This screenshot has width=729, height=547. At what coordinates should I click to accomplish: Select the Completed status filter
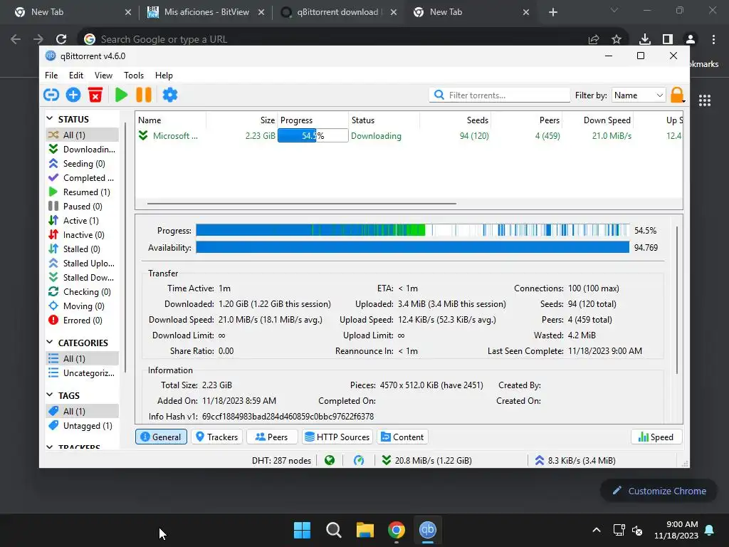pyautogui.click(x=83, y=177)
